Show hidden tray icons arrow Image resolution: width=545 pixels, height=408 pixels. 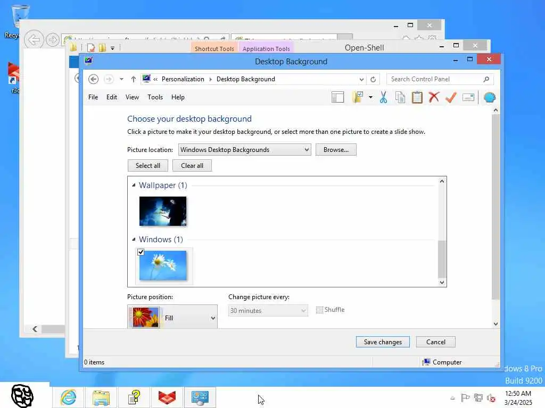click(452, 398)
